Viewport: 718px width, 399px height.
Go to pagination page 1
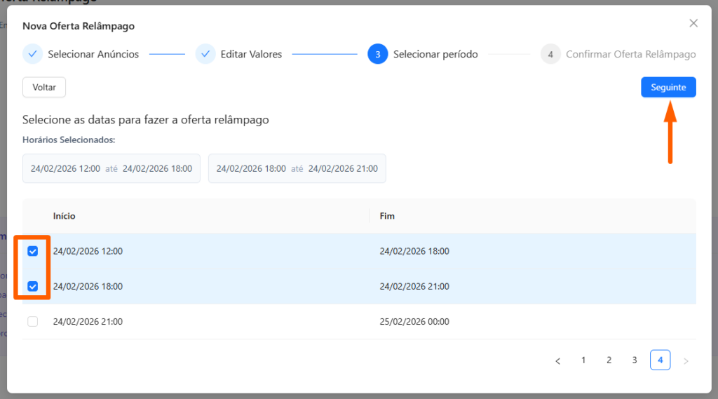click(x=583, y=360)
